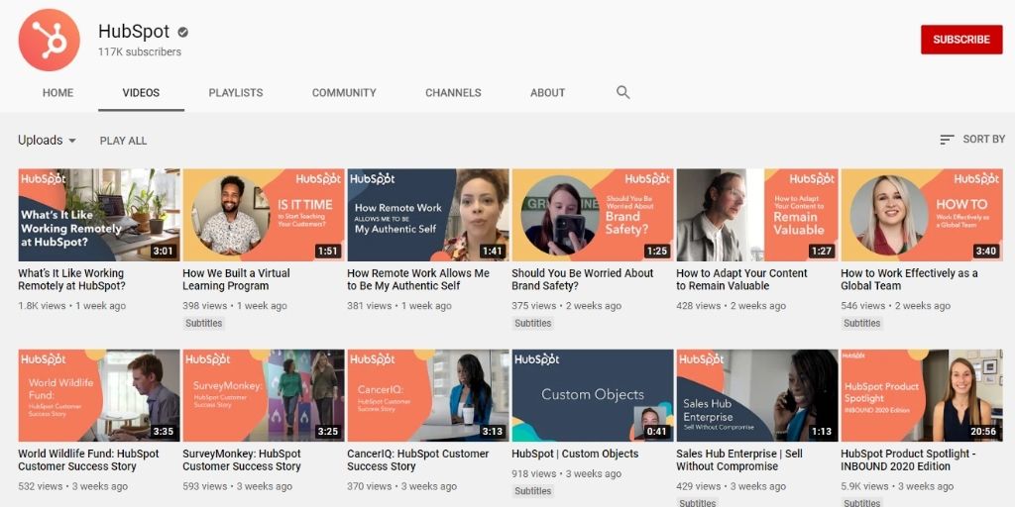Image resolution: width=1015 pixels, height=507 pixels.
Task: Click the 3:01 duration badge
Action: click(164, 251)
